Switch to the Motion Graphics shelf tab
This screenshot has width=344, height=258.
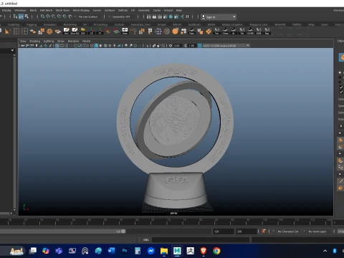(232, 24)
